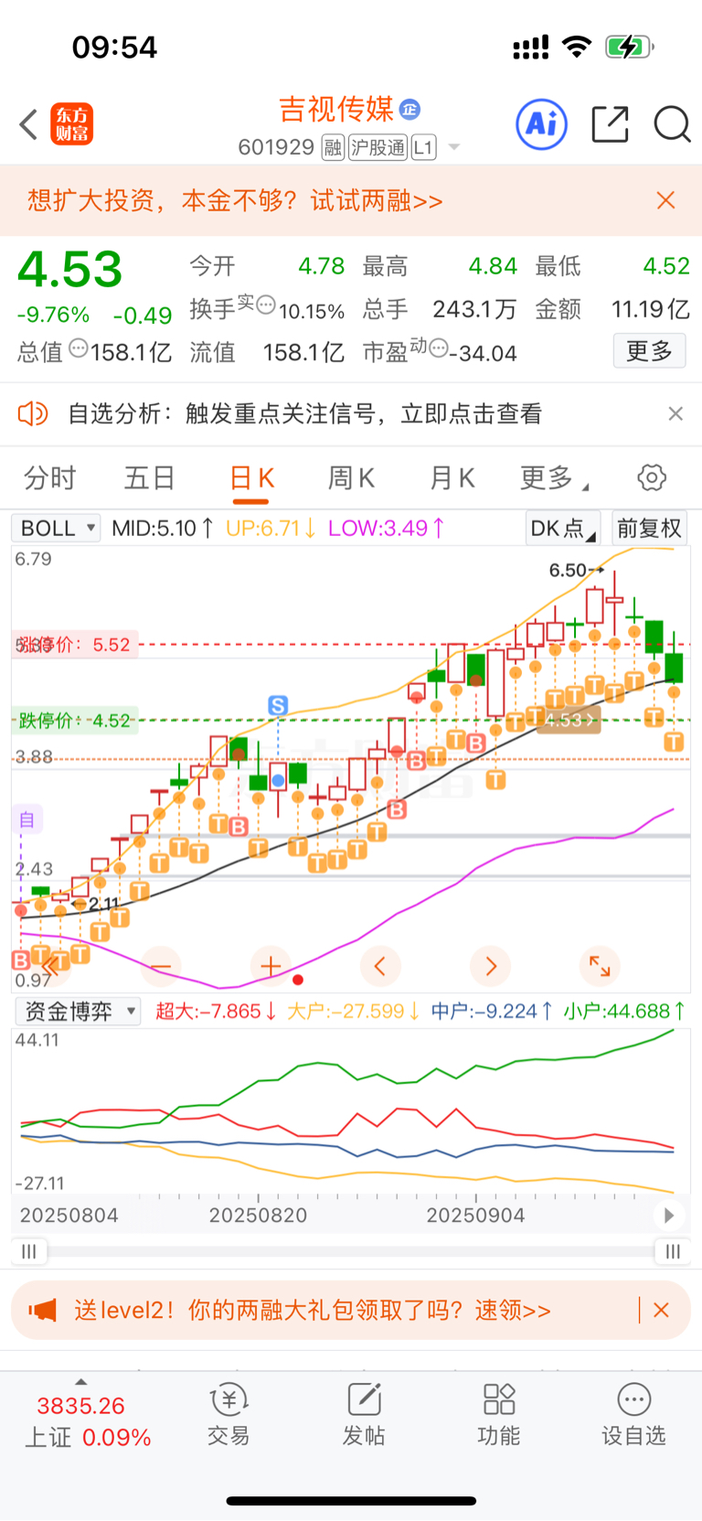The width and height of the screenshot is (702, 1521).
Task: Open 自选分析 signal notice
Action: click(x=304, y=414)
